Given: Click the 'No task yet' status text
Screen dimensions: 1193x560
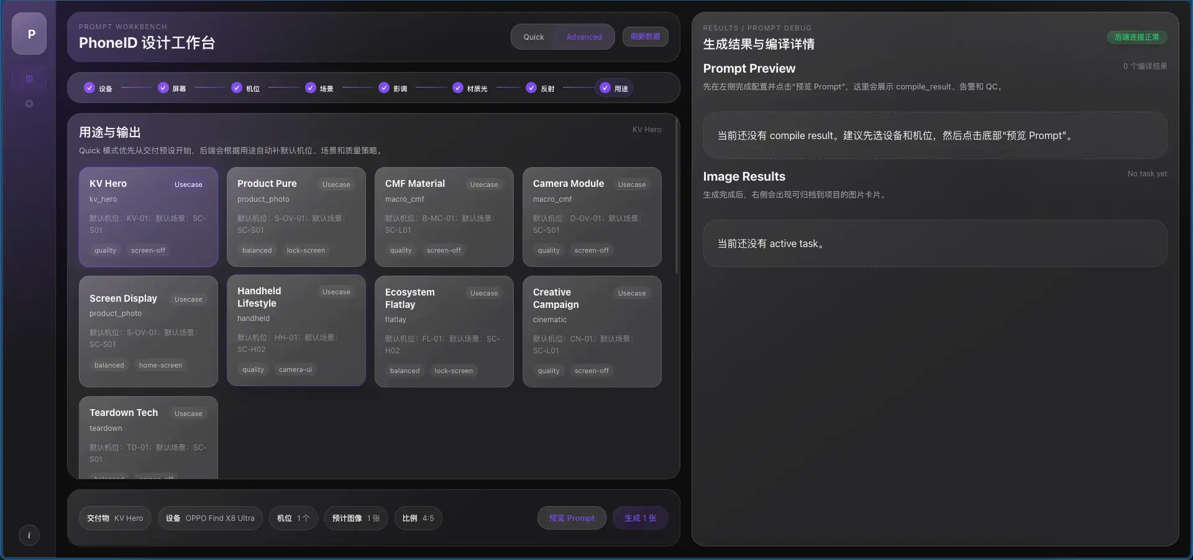Looking at the screenshot, I should click(1147, 174).
